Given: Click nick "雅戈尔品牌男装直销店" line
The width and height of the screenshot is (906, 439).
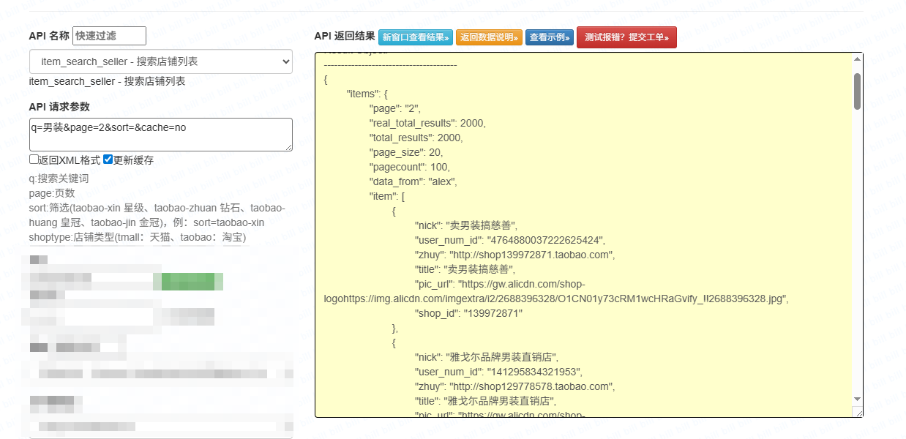Looking at the screenshot, I should (x=487, y=357).
